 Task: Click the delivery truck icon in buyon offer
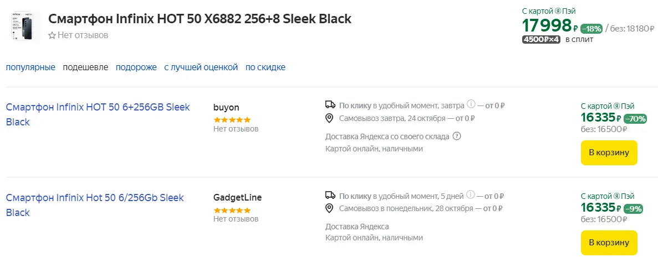point(330,104)
